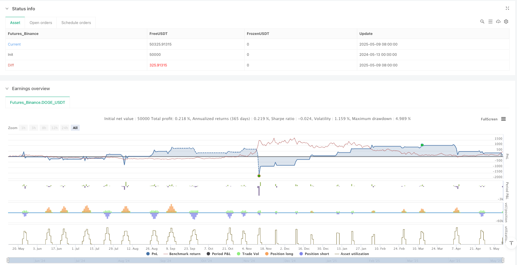Open the chart hamburger menu icon
The image size is (517, 265).
point(503,119)
